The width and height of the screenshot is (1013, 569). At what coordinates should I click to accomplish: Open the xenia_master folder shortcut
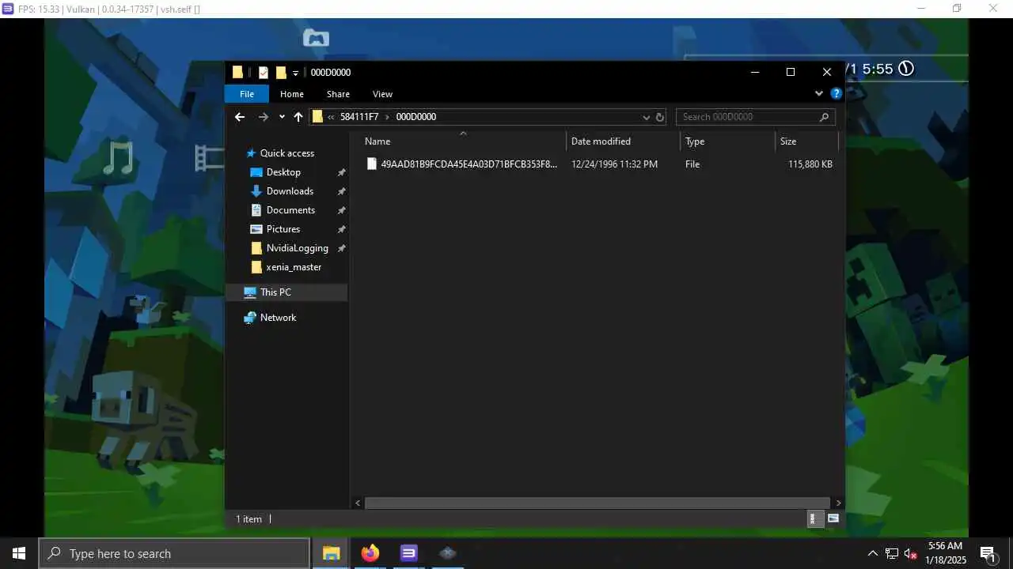click(x=294, y=267)
